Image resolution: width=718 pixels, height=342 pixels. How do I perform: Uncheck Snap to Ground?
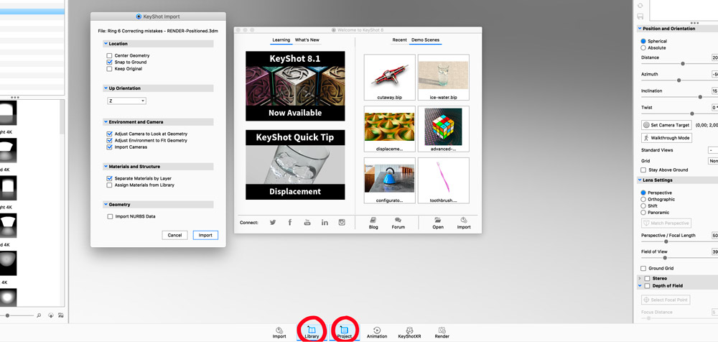(109, 62)
